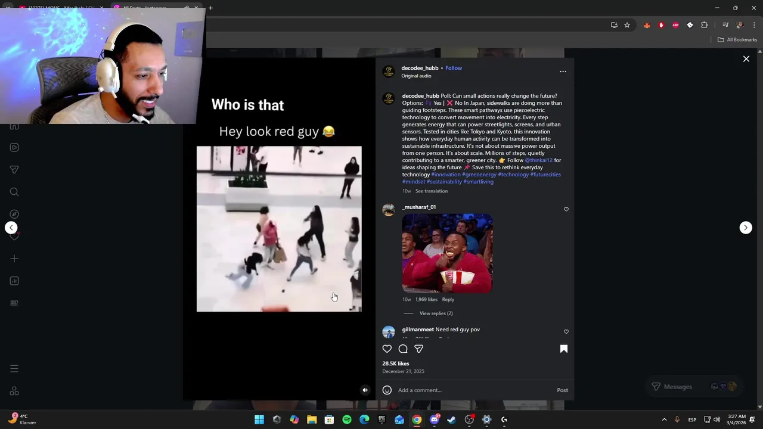Follow the decodee_hubb account
The image size is (763, 429).
point(454,68)
